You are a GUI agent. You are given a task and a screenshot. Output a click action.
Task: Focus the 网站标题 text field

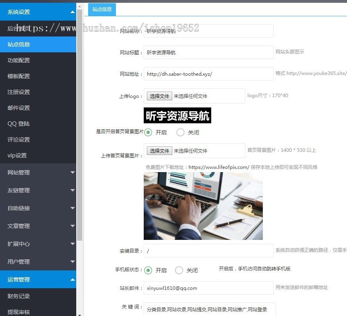[x=208, y=52]
